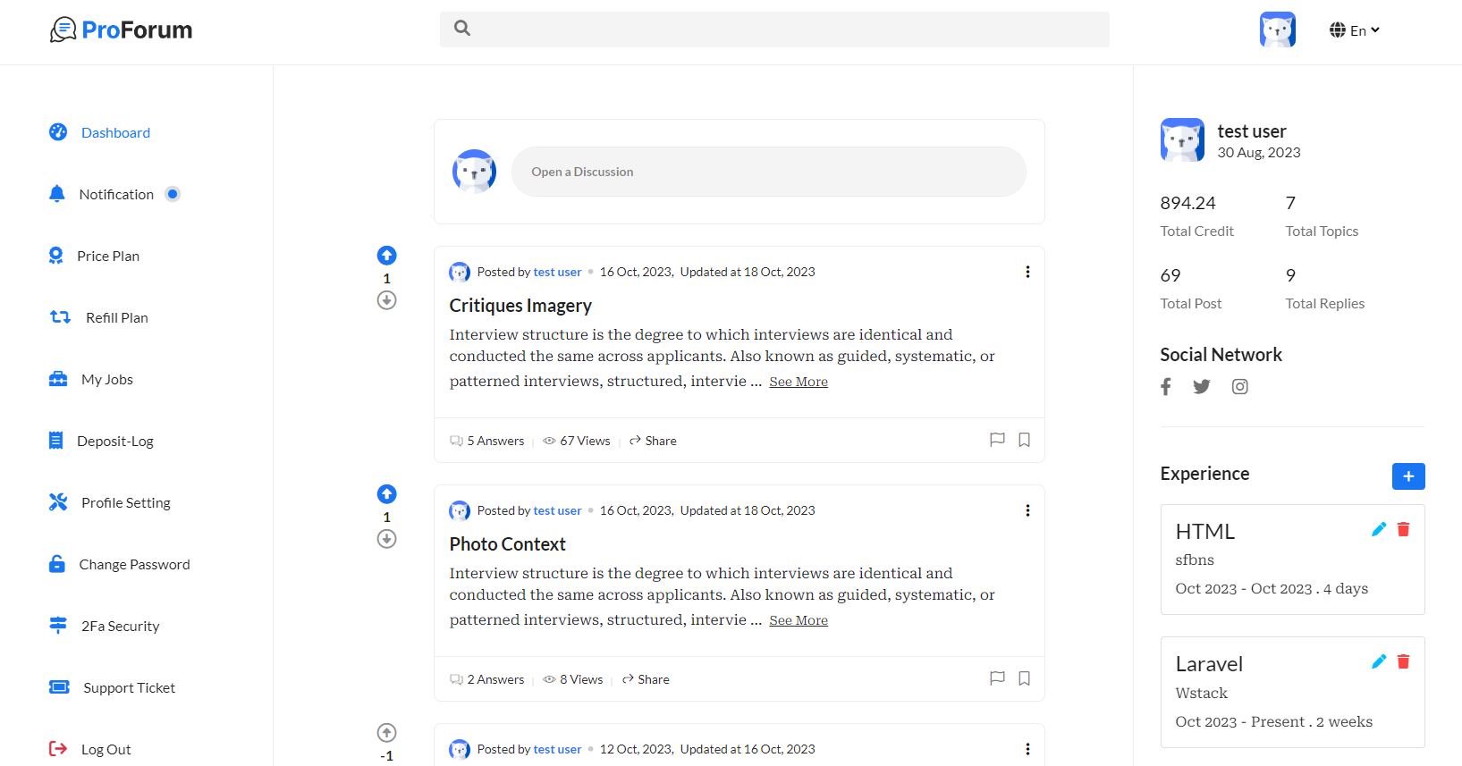Click the top search bar

[x=774, y=29]
